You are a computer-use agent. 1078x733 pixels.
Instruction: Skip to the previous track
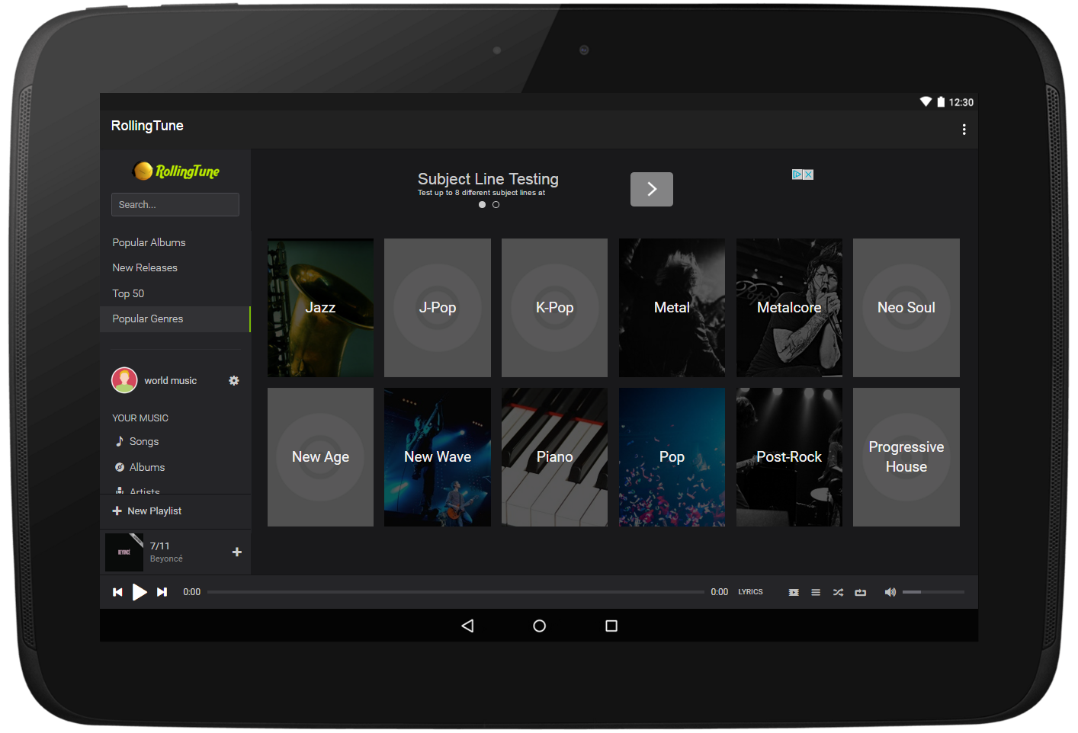coord(117,592)
